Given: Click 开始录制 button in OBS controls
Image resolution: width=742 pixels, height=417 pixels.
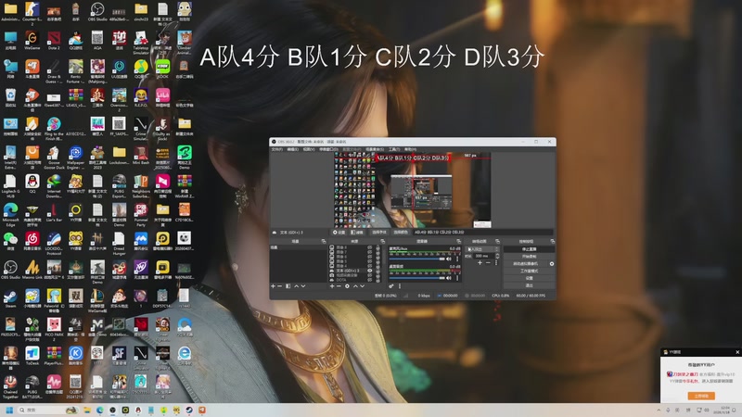Looking at the screenshot, I should pyautogui.click(x=530, y=257).
